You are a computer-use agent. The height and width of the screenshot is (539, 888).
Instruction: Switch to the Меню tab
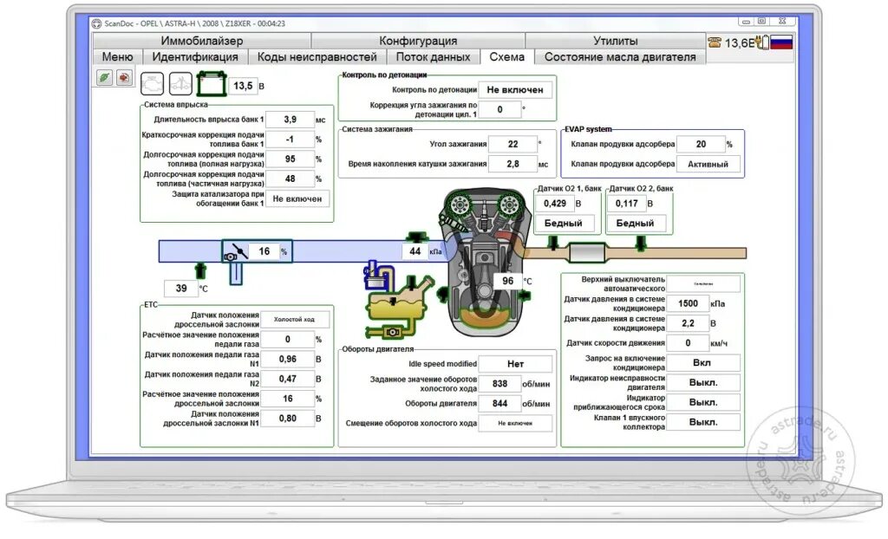[x=117, y=56]
